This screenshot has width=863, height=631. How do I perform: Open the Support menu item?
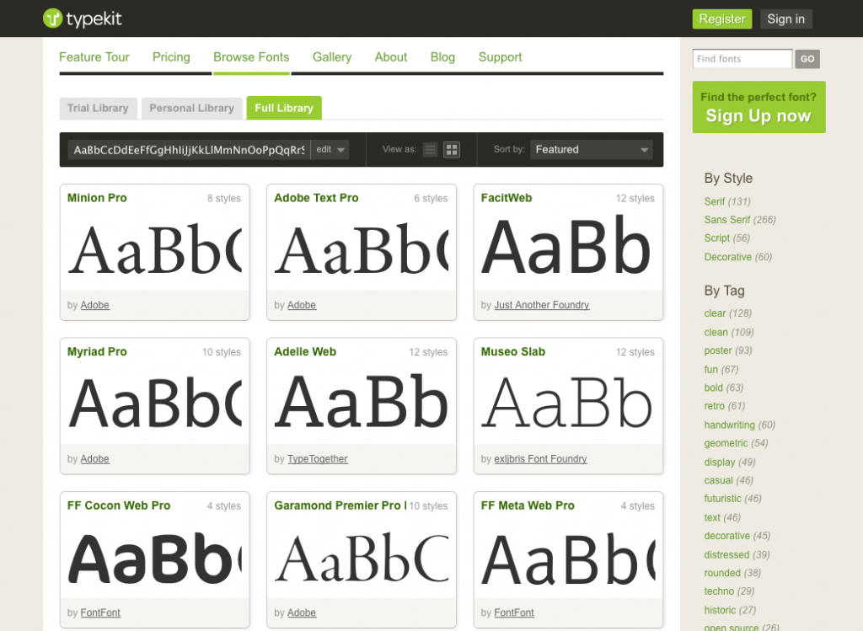point(500,57)
